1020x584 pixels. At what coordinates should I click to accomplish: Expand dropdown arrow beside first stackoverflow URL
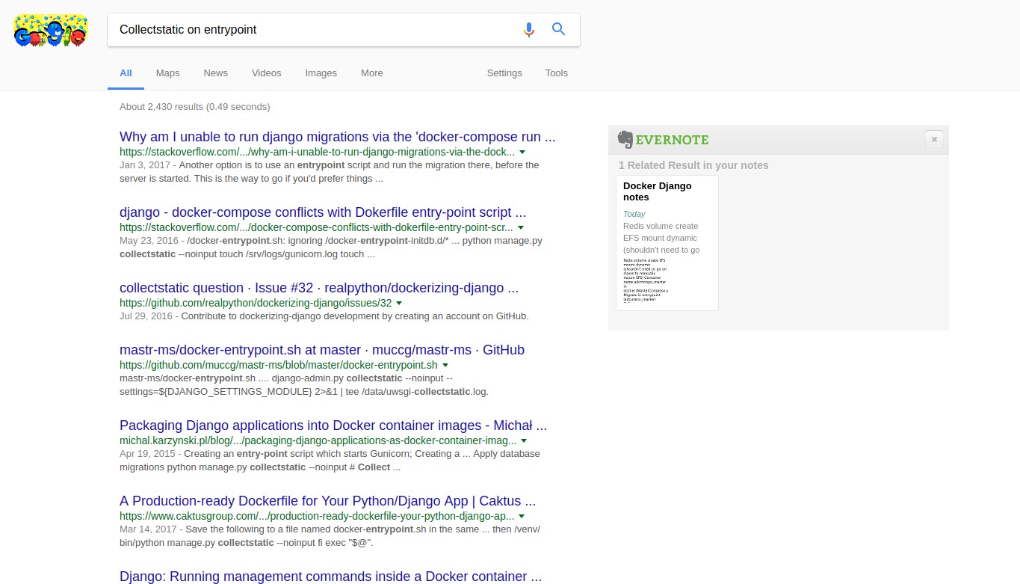pos(522,152)
